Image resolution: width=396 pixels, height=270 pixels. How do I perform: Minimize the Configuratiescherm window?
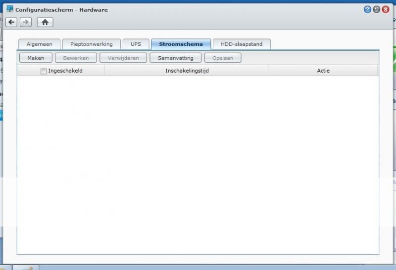[x=377, y=9]
